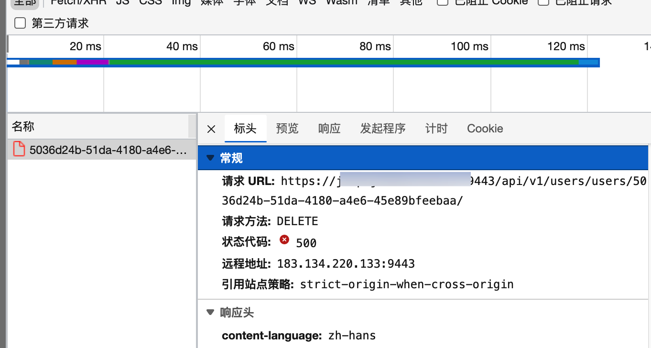Check the 已阻止 Cookie checkbox
The image size is (651, 348).
tap(442, 2)
